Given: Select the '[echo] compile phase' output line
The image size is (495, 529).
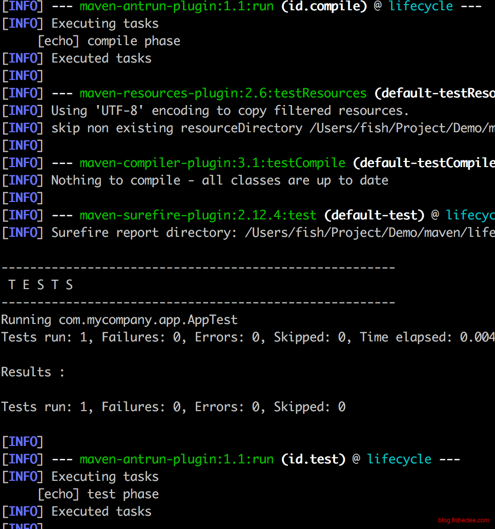Looking at the screenshot, I should pyautogui.click(x=109, y=41).
